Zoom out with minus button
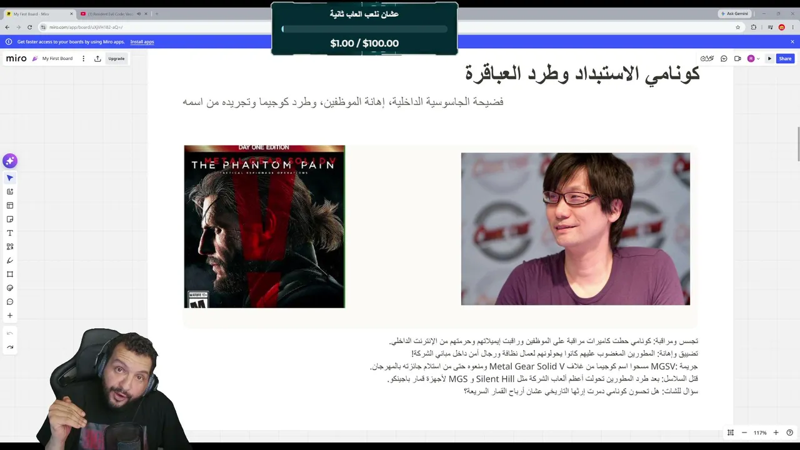 [744, 432]
